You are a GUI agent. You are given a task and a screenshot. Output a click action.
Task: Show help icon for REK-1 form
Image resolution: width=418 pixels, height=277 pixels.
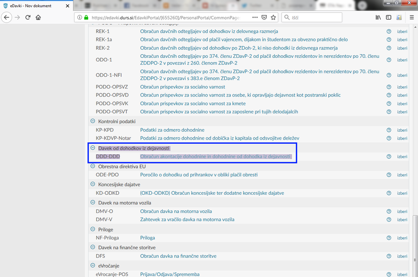(389, 32)
